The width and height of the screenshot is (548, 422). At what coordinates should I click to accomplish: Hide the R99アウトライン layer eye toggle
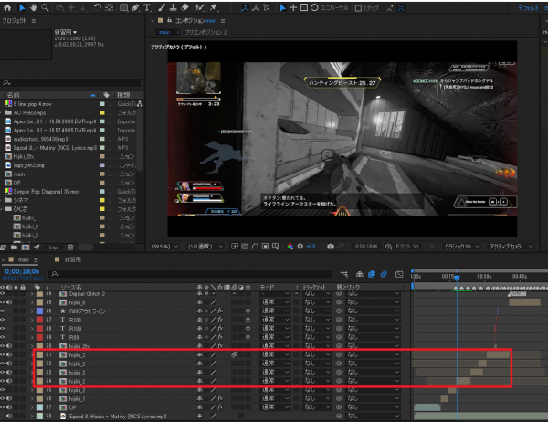tap(3, 311)
